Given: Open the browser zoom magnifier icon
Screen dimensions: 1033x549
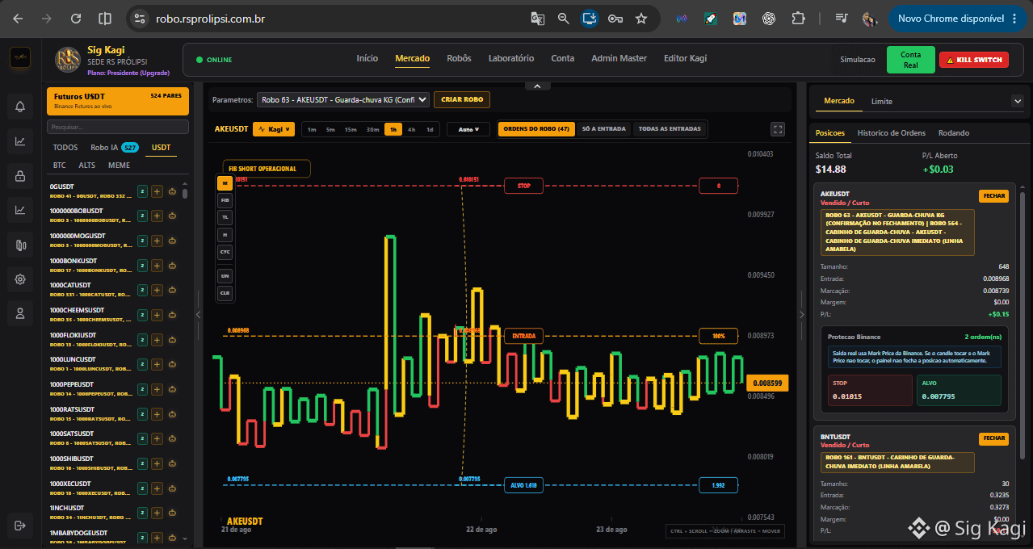Looking at the screenshot, I should pyautogui.click(x=564, y=18).
